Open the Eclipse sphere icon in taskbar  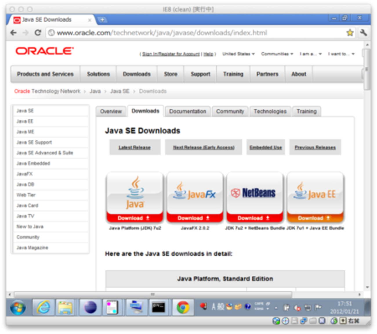click(90, 307)
